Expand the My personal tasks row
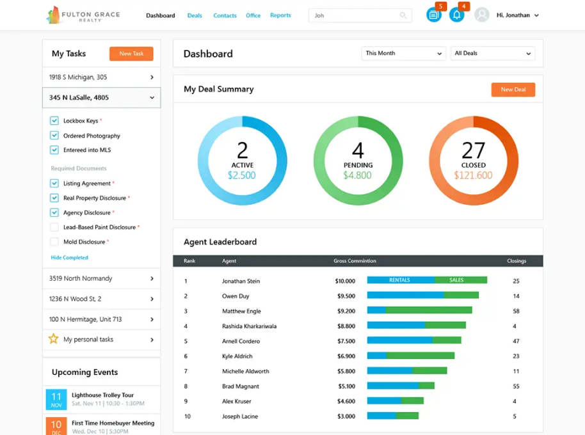The width and height of the screenshot is (585, 435). tap(102, 340)
